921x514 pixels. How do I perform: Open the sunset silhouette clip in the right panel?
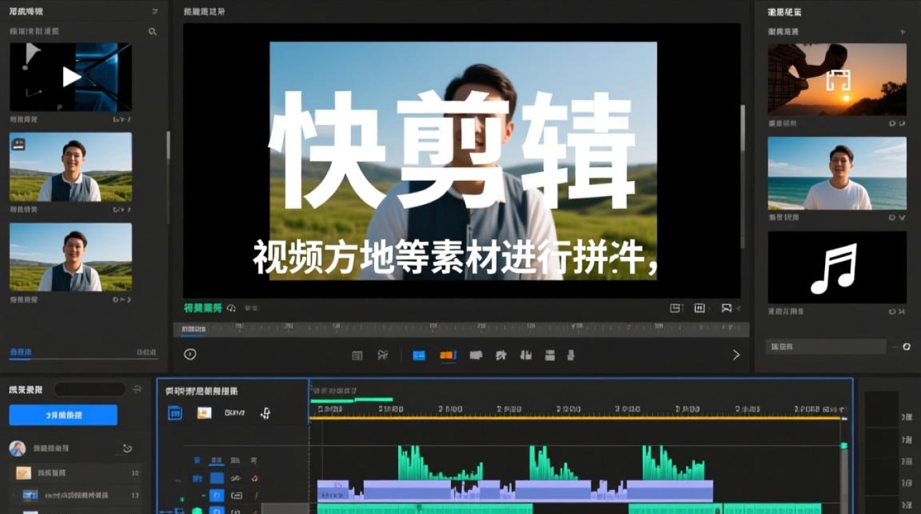tap(837, 79)
